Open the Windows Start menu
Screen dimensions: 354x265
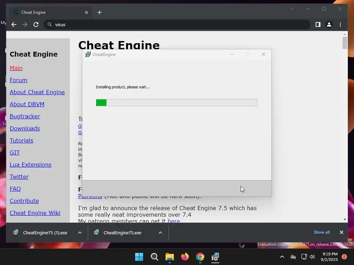(x=139, y=257)
